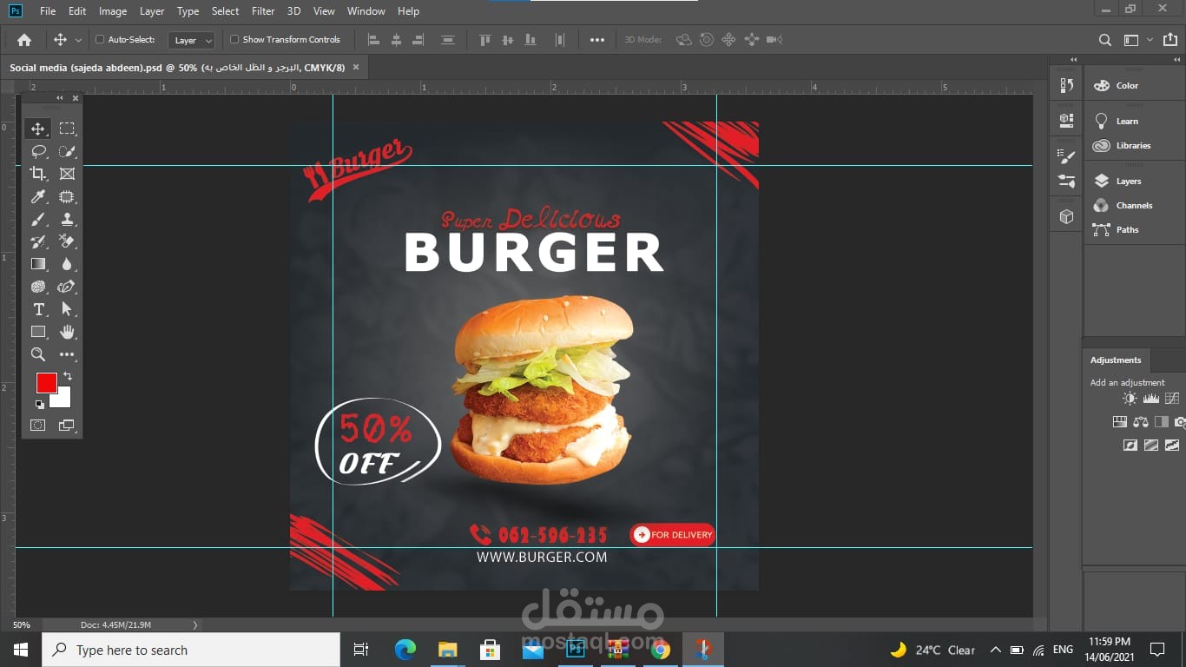This screenshot has width=1186, height=667.
Task: Open Edit Toolbar three-dots in tools panel
Action: coord(67,354)
